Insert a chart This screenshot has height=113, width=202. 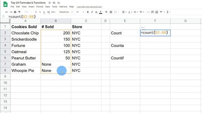[x=157, y=12]
